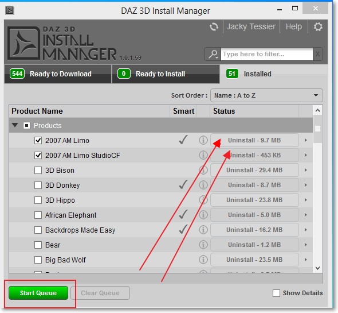
Task: Collapse the Products group triangle
Action: (15, 125)
